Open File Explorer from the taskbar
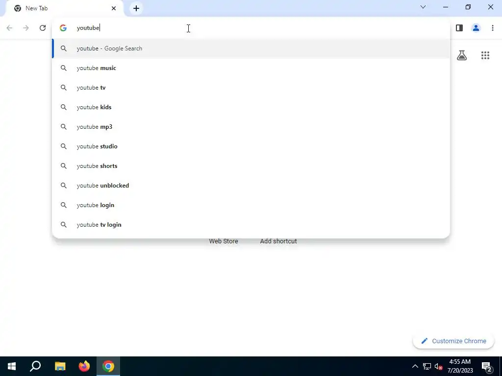Image resolution: width=502 pixels, height=376 pixels. (60, 366)
